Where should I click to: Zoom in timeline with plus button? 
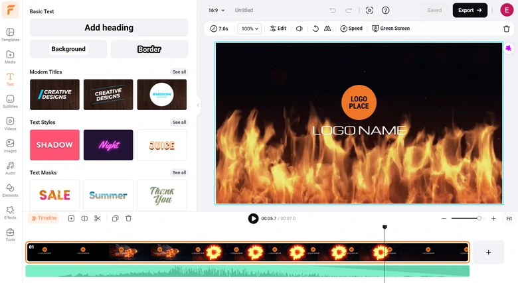point(493,218)
